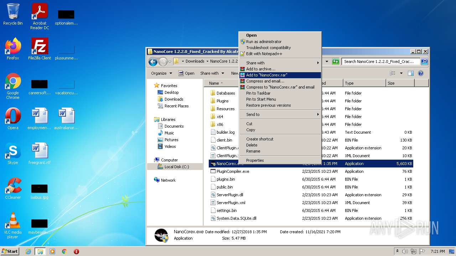Open Recycle Bin desktop icon
The height and width of the screenshot is (256, 456).
click(13, 14)
